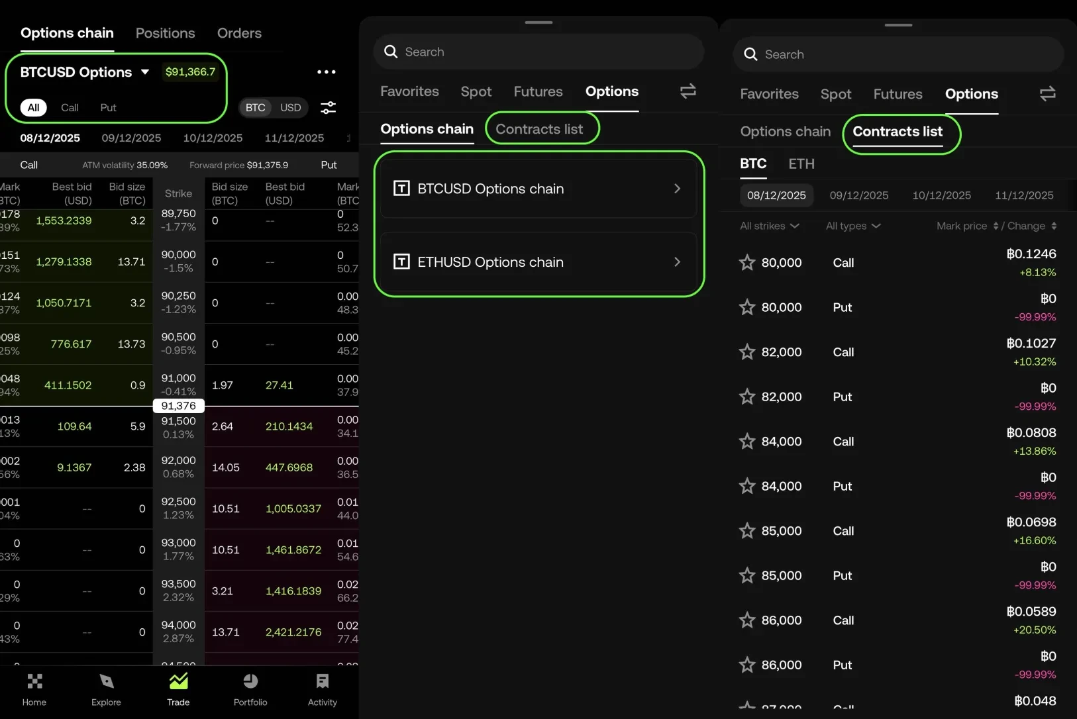This screenshot has width=1077, height=719.
Task: Open the options chain filter settings icon
Action: (x=328, y=107)
